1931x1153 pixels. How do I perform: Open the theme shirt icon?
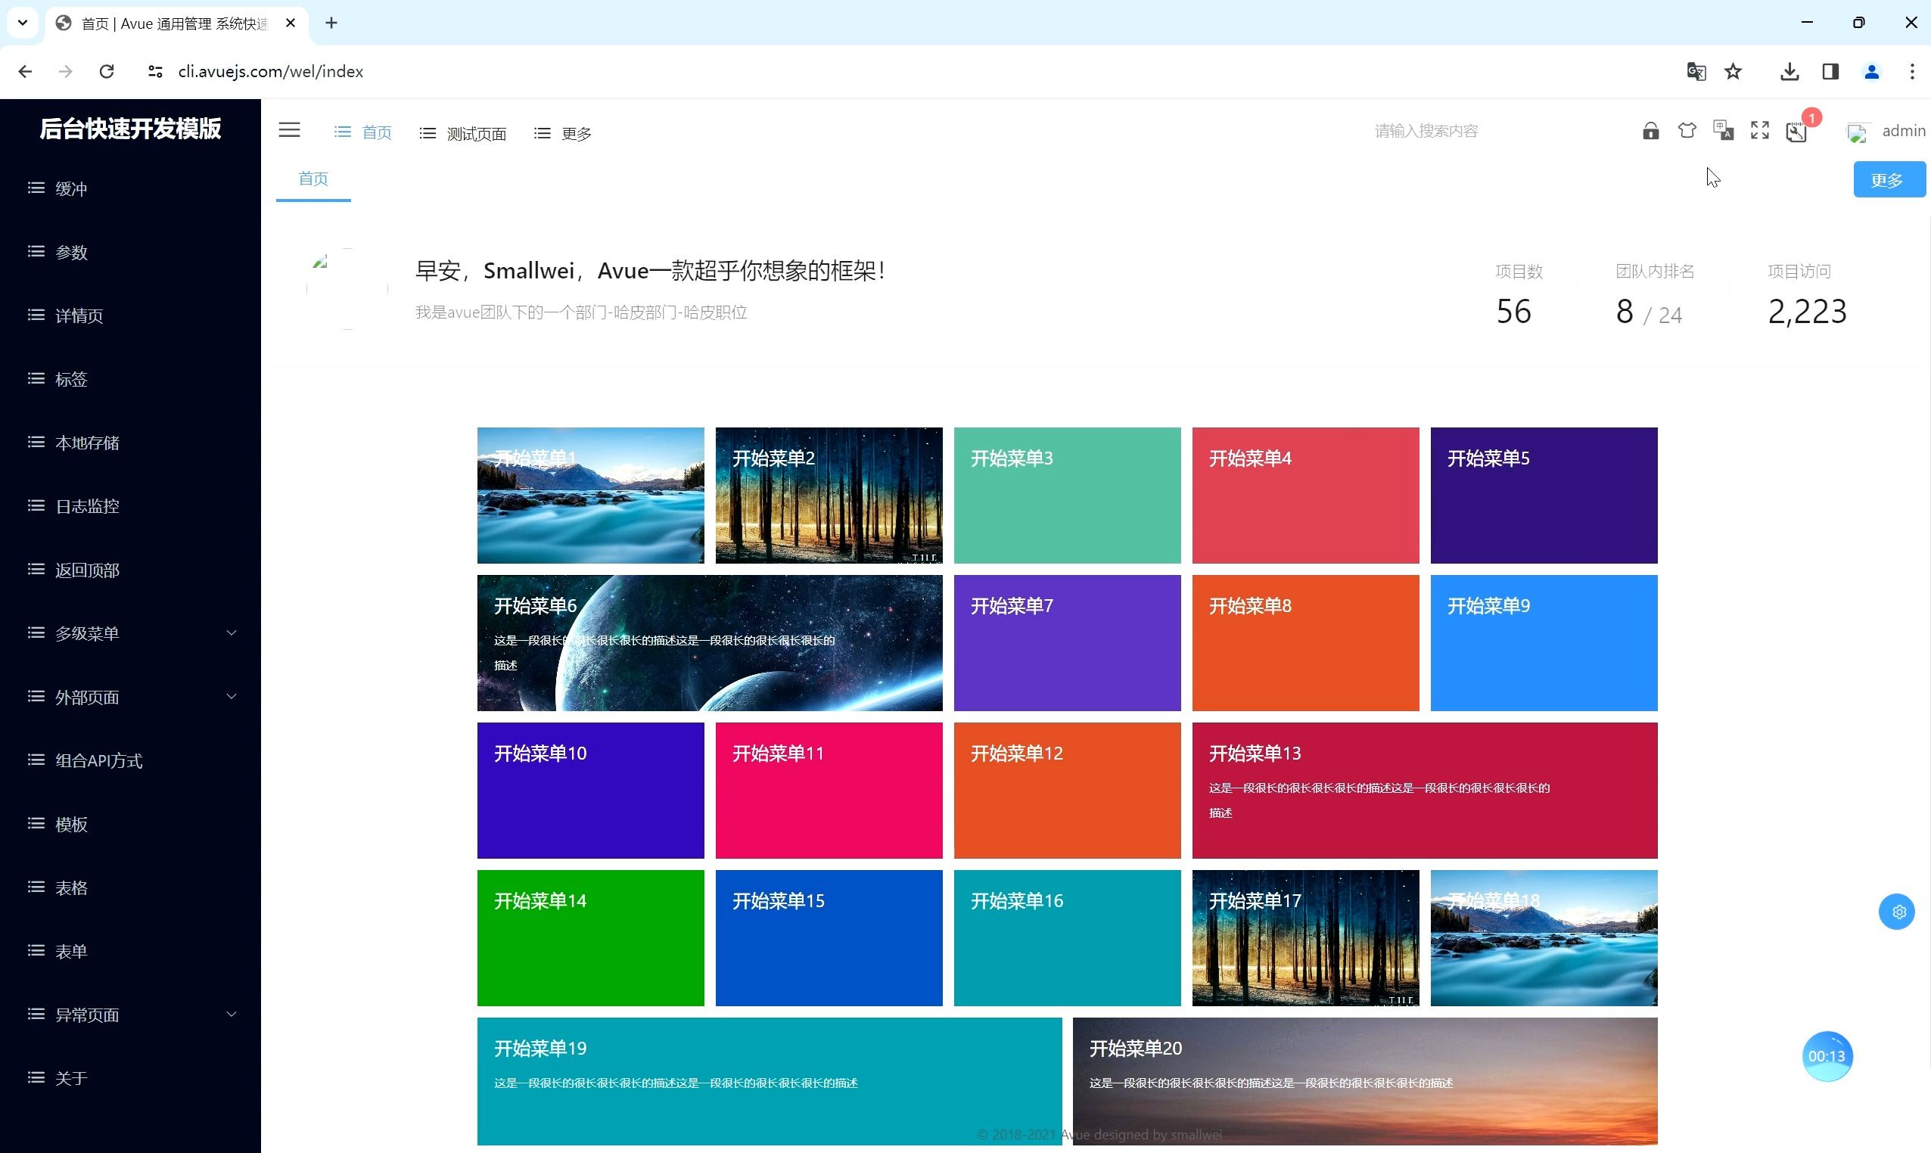1687,131
